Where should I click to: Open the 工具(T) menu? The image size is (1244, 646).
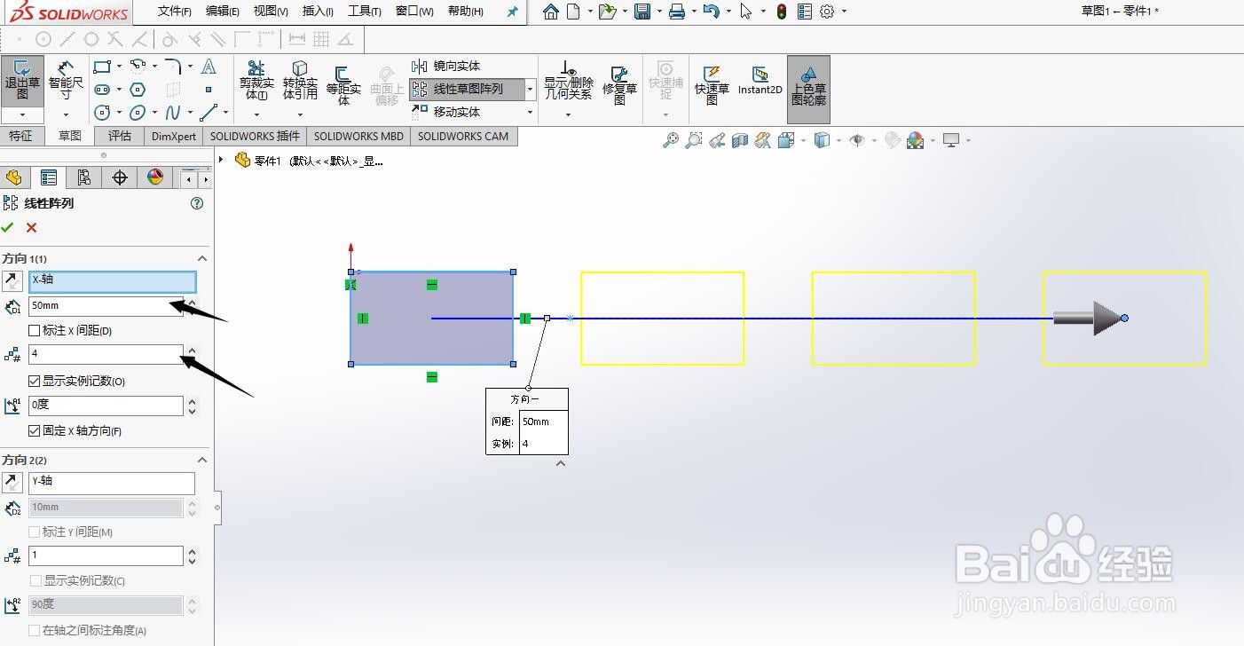click(365, 12)
